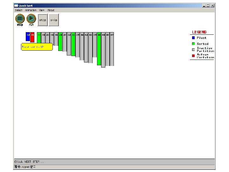
Task: Open the View menu
Action: 42,10
